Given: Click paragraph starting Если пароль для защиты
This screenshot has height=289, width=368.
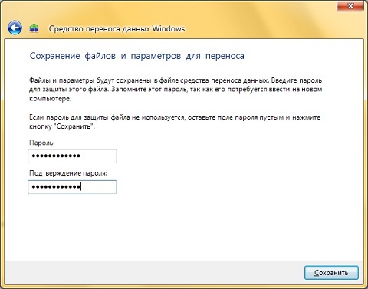Looking at the screenshot, I should pos(175,122).
